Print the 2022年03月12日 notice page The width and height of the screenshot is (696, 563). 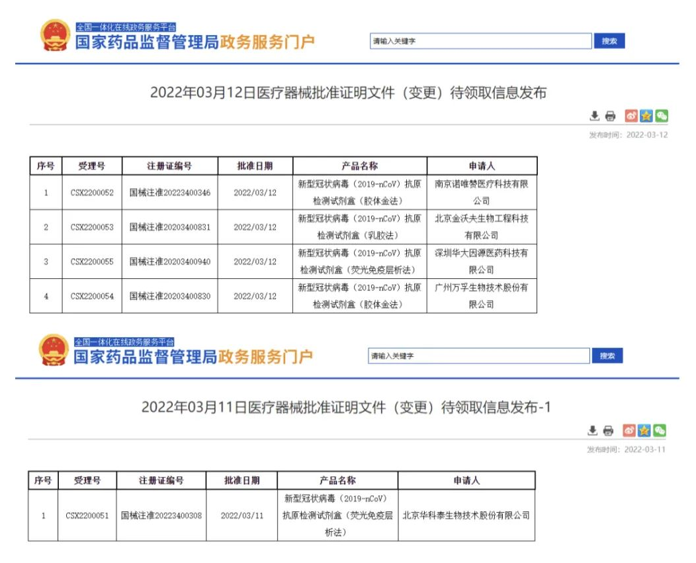coord(610,116)
